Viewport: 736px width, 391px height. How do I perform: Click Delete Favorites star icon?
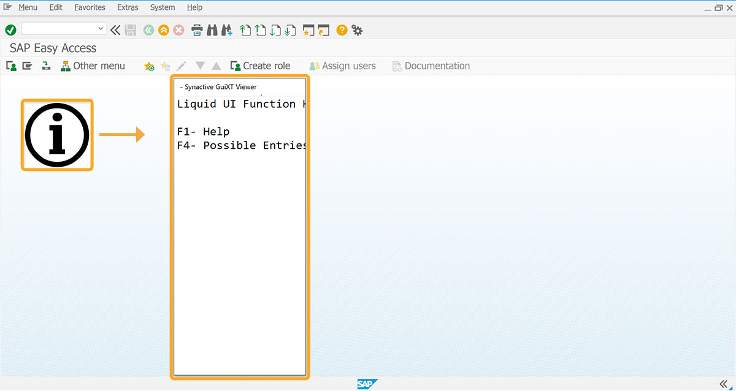165,66
